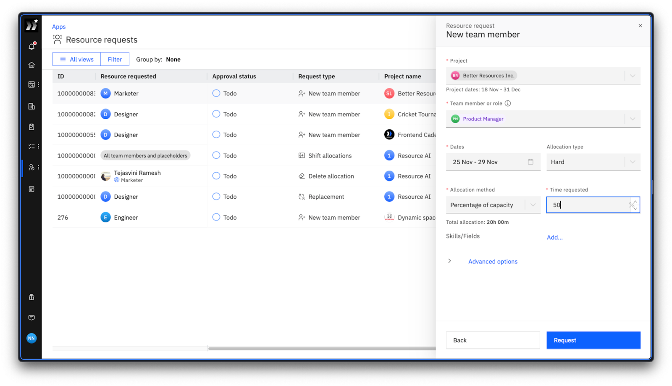Open the gift icon in sidebar
The height and width of the screenshot is (386, 672).
(x=31, y=297)
